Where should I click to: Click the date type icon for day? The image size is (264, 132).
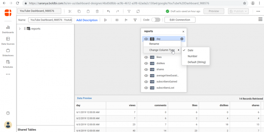pyautogui.click(x=152, y=39)
